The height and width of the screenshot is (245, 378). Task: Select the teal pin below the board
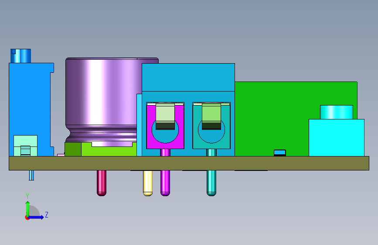(211, 183)
